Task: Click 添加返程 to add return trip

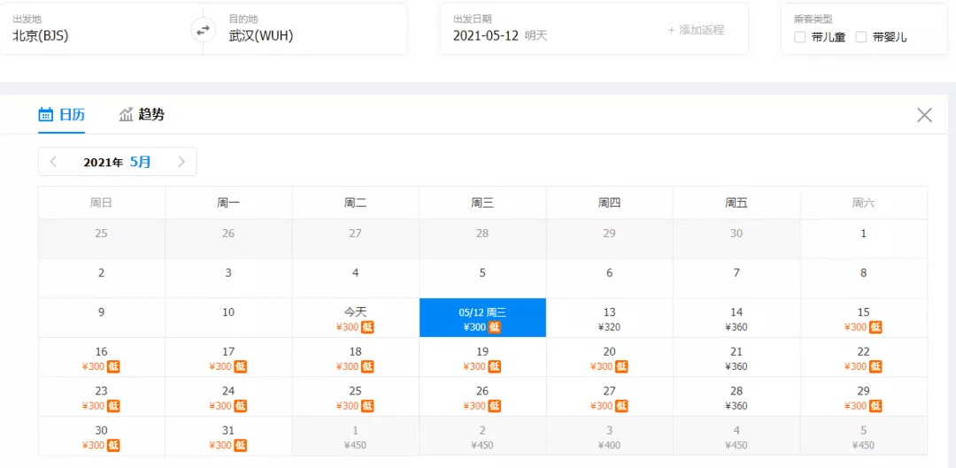Action: pos(696,30)
